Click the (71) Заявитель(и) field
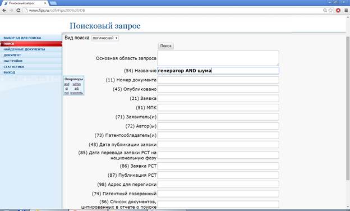Screen dimensions: 350x211 point(218,117)
